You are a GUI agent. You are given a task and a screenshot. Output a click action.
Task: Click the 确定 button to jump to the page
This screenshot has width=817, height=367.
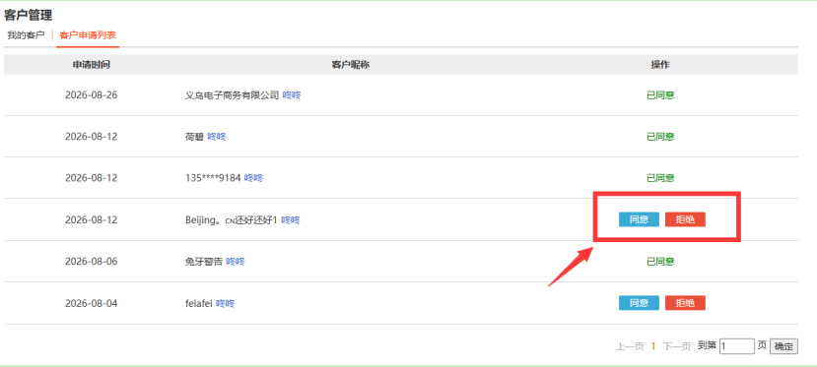pos(783,346)
